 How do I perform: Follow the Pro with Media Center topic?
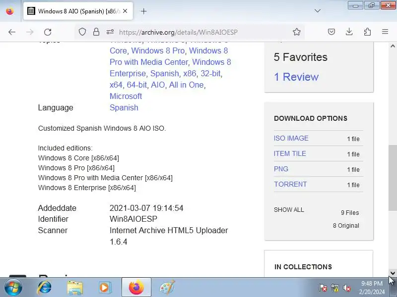pos(149,62)
